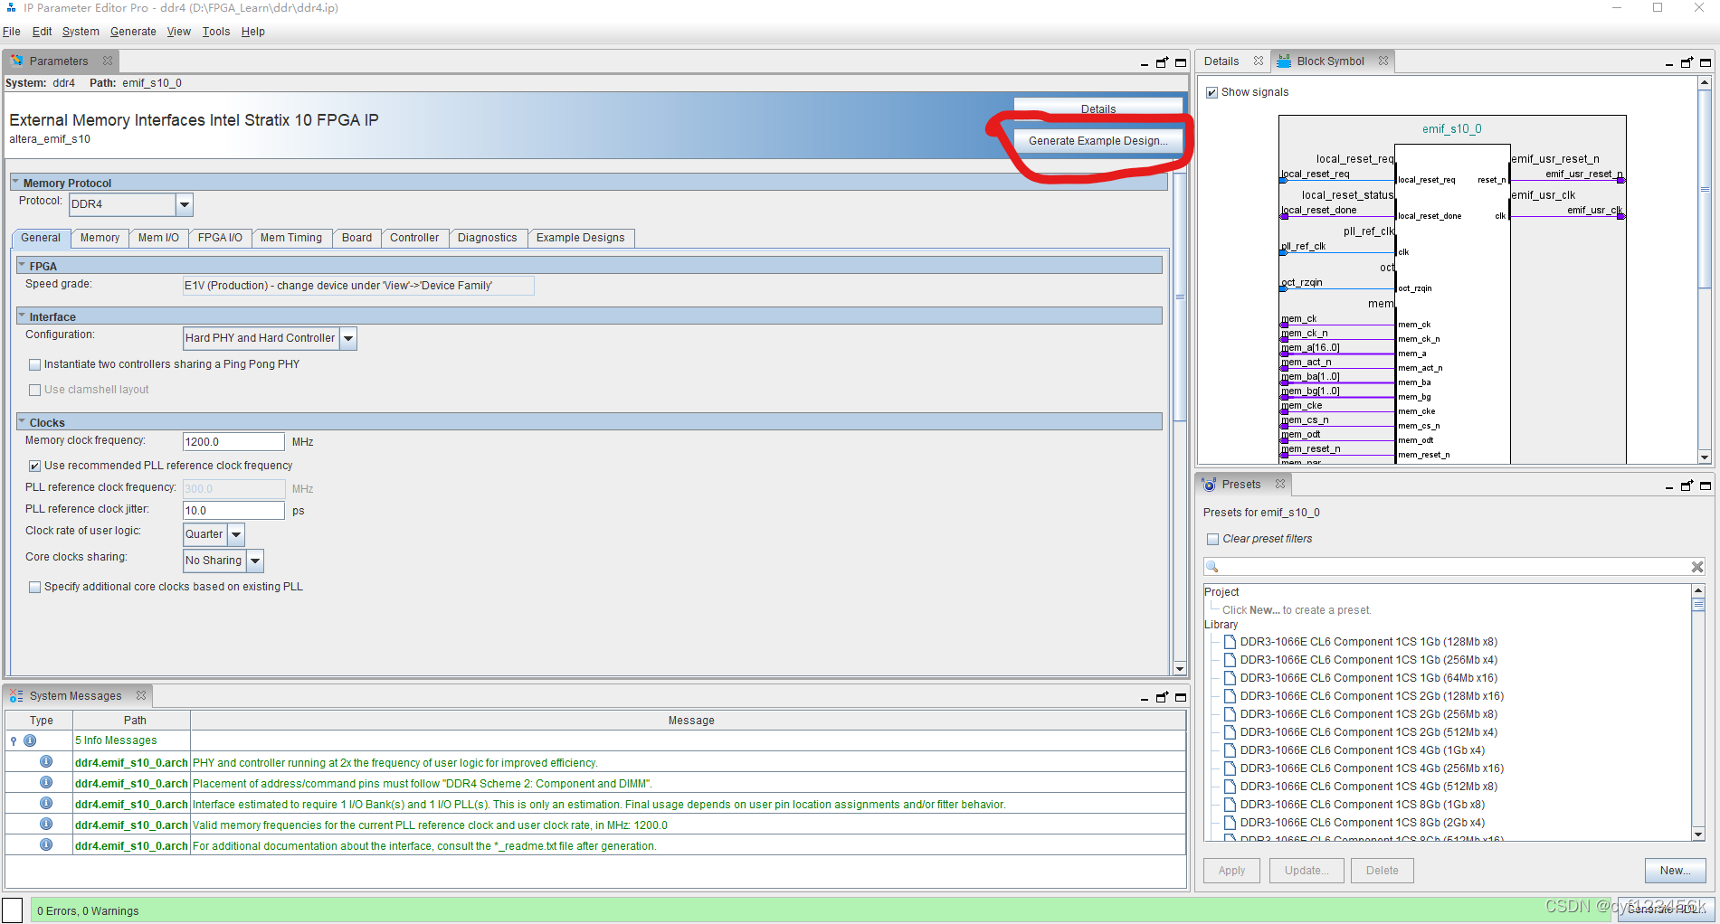Minimize the Presets panel
Viewport: 1720px width, 924px height.
pyautogui.click(x=1669, y=486)
